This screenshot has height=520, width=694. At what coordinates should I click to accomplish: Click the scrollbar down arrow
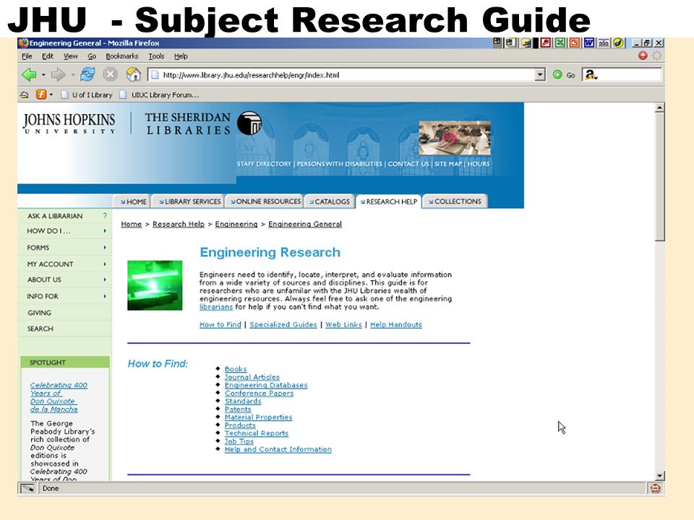(x=659, y=476)
